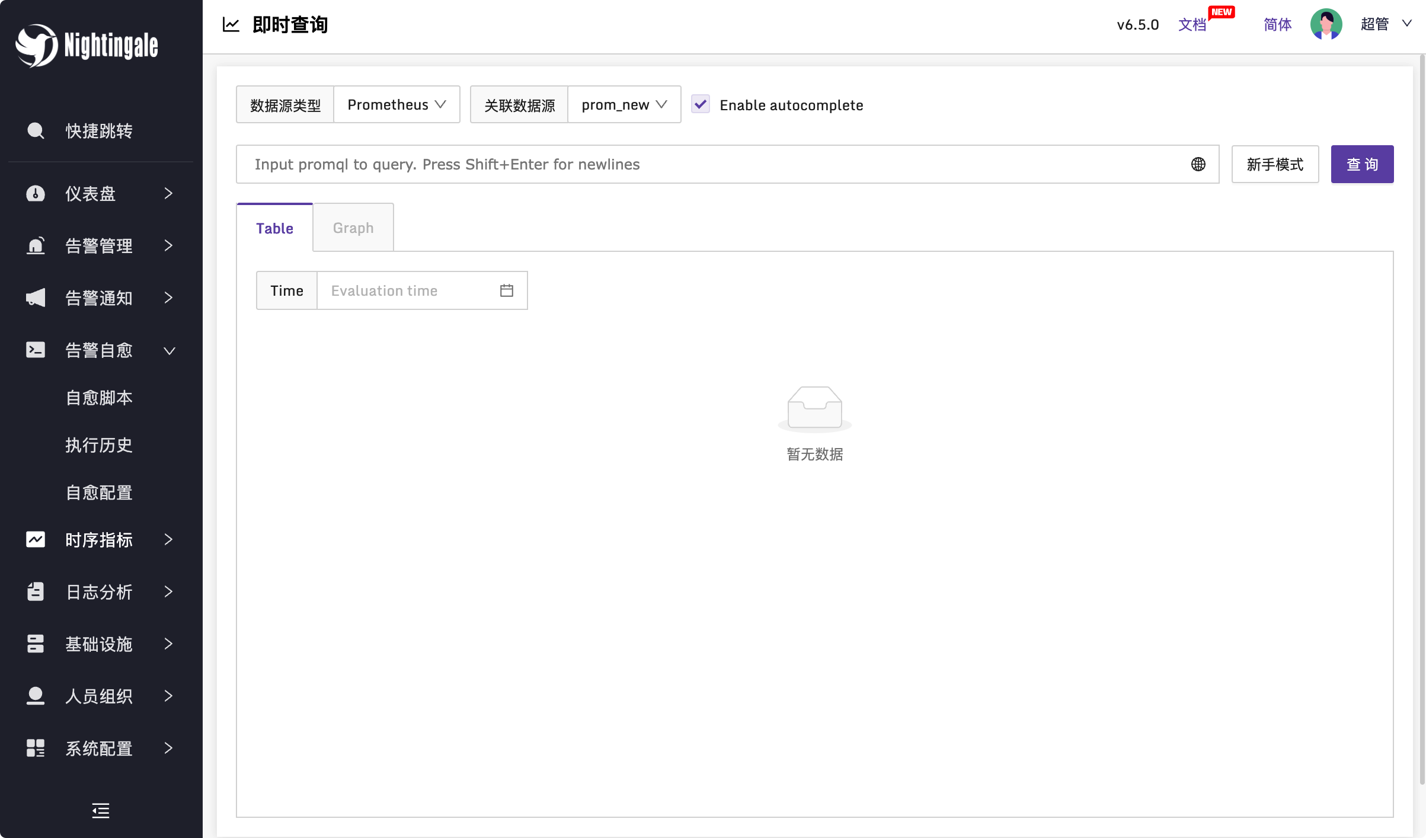This screenshot has height=838, width=1426.
Task: Open the Prometheus datasource type dropdown
Action: (397, 105)
